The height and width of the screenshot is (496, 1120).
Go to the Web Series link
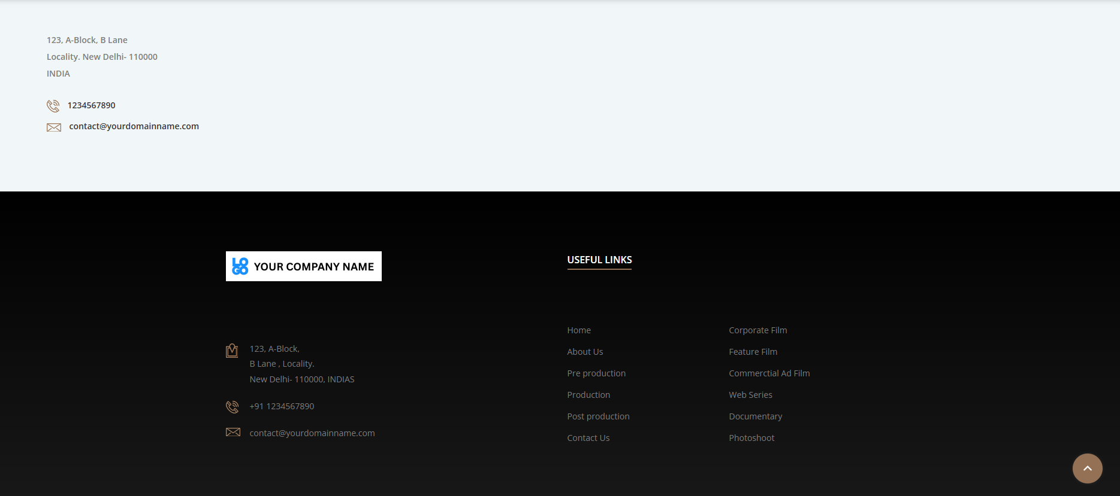pos(750,395)
